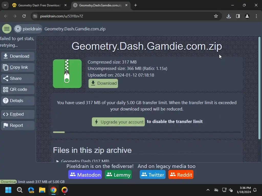
Task: Open pixeldrain's Mastodon page
Action: click(x=85, y=175)
